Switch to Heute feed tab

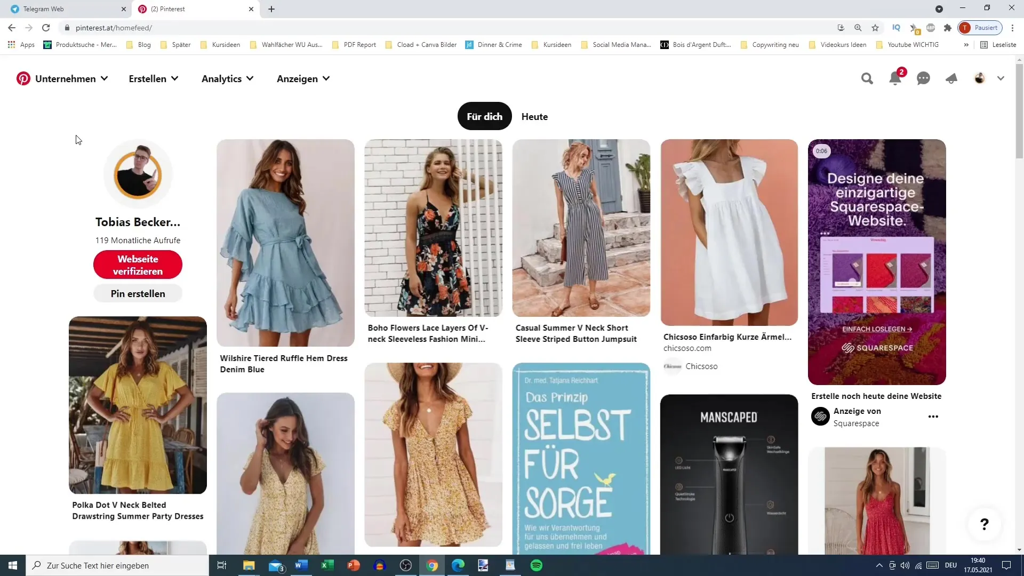[x=534, y=116]
